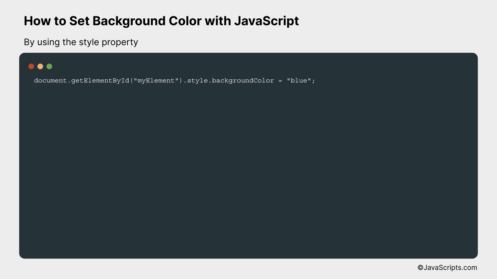Click the "document" keyword in the code

(50, 81)
